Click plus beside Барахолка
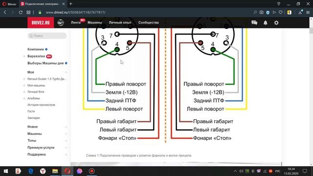 24,56
